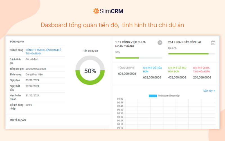Click the 00:30 axis label on the chart
The width and height of the screenshot is (225, 141).
coord(120,117)
